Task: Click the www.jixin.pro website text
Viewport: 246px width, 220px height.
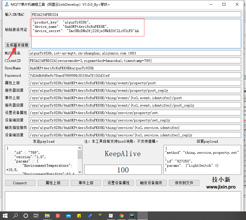Action: 221,187
